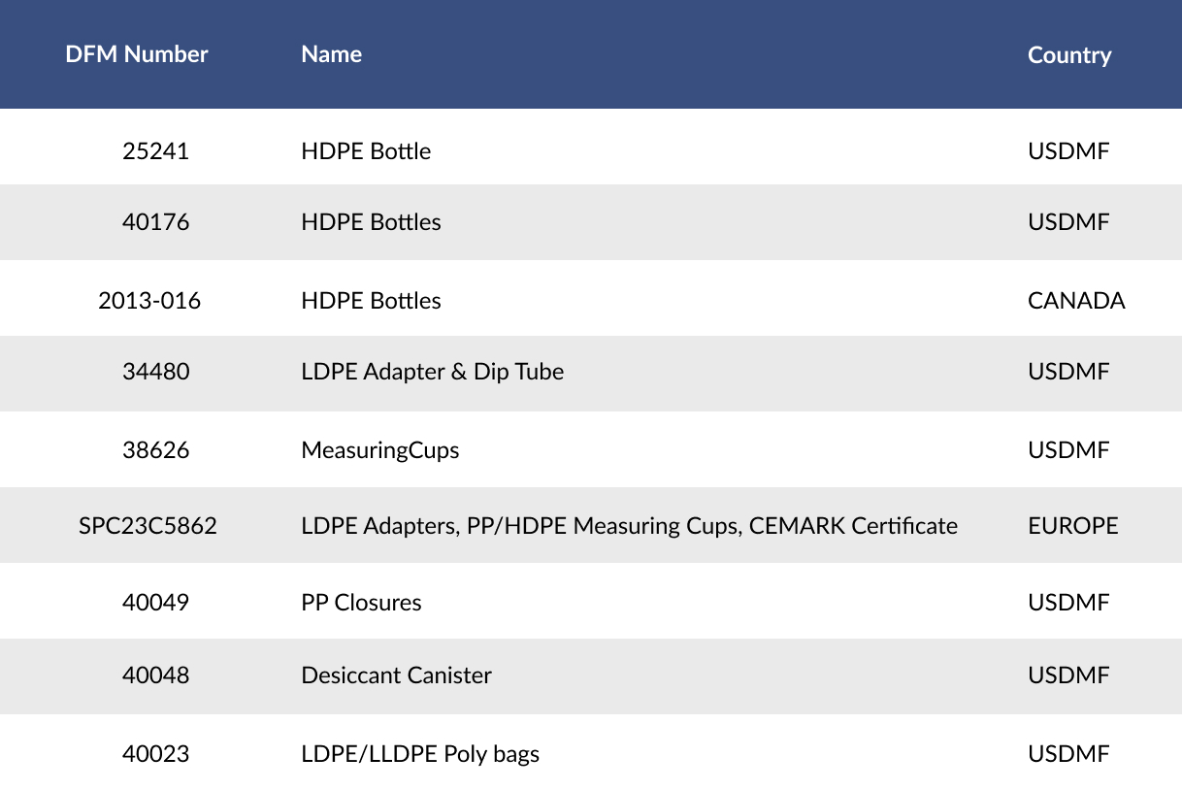
Task: Select LDPE/LLDPE Poly bags entry
Action: click(x=420, y=754)
